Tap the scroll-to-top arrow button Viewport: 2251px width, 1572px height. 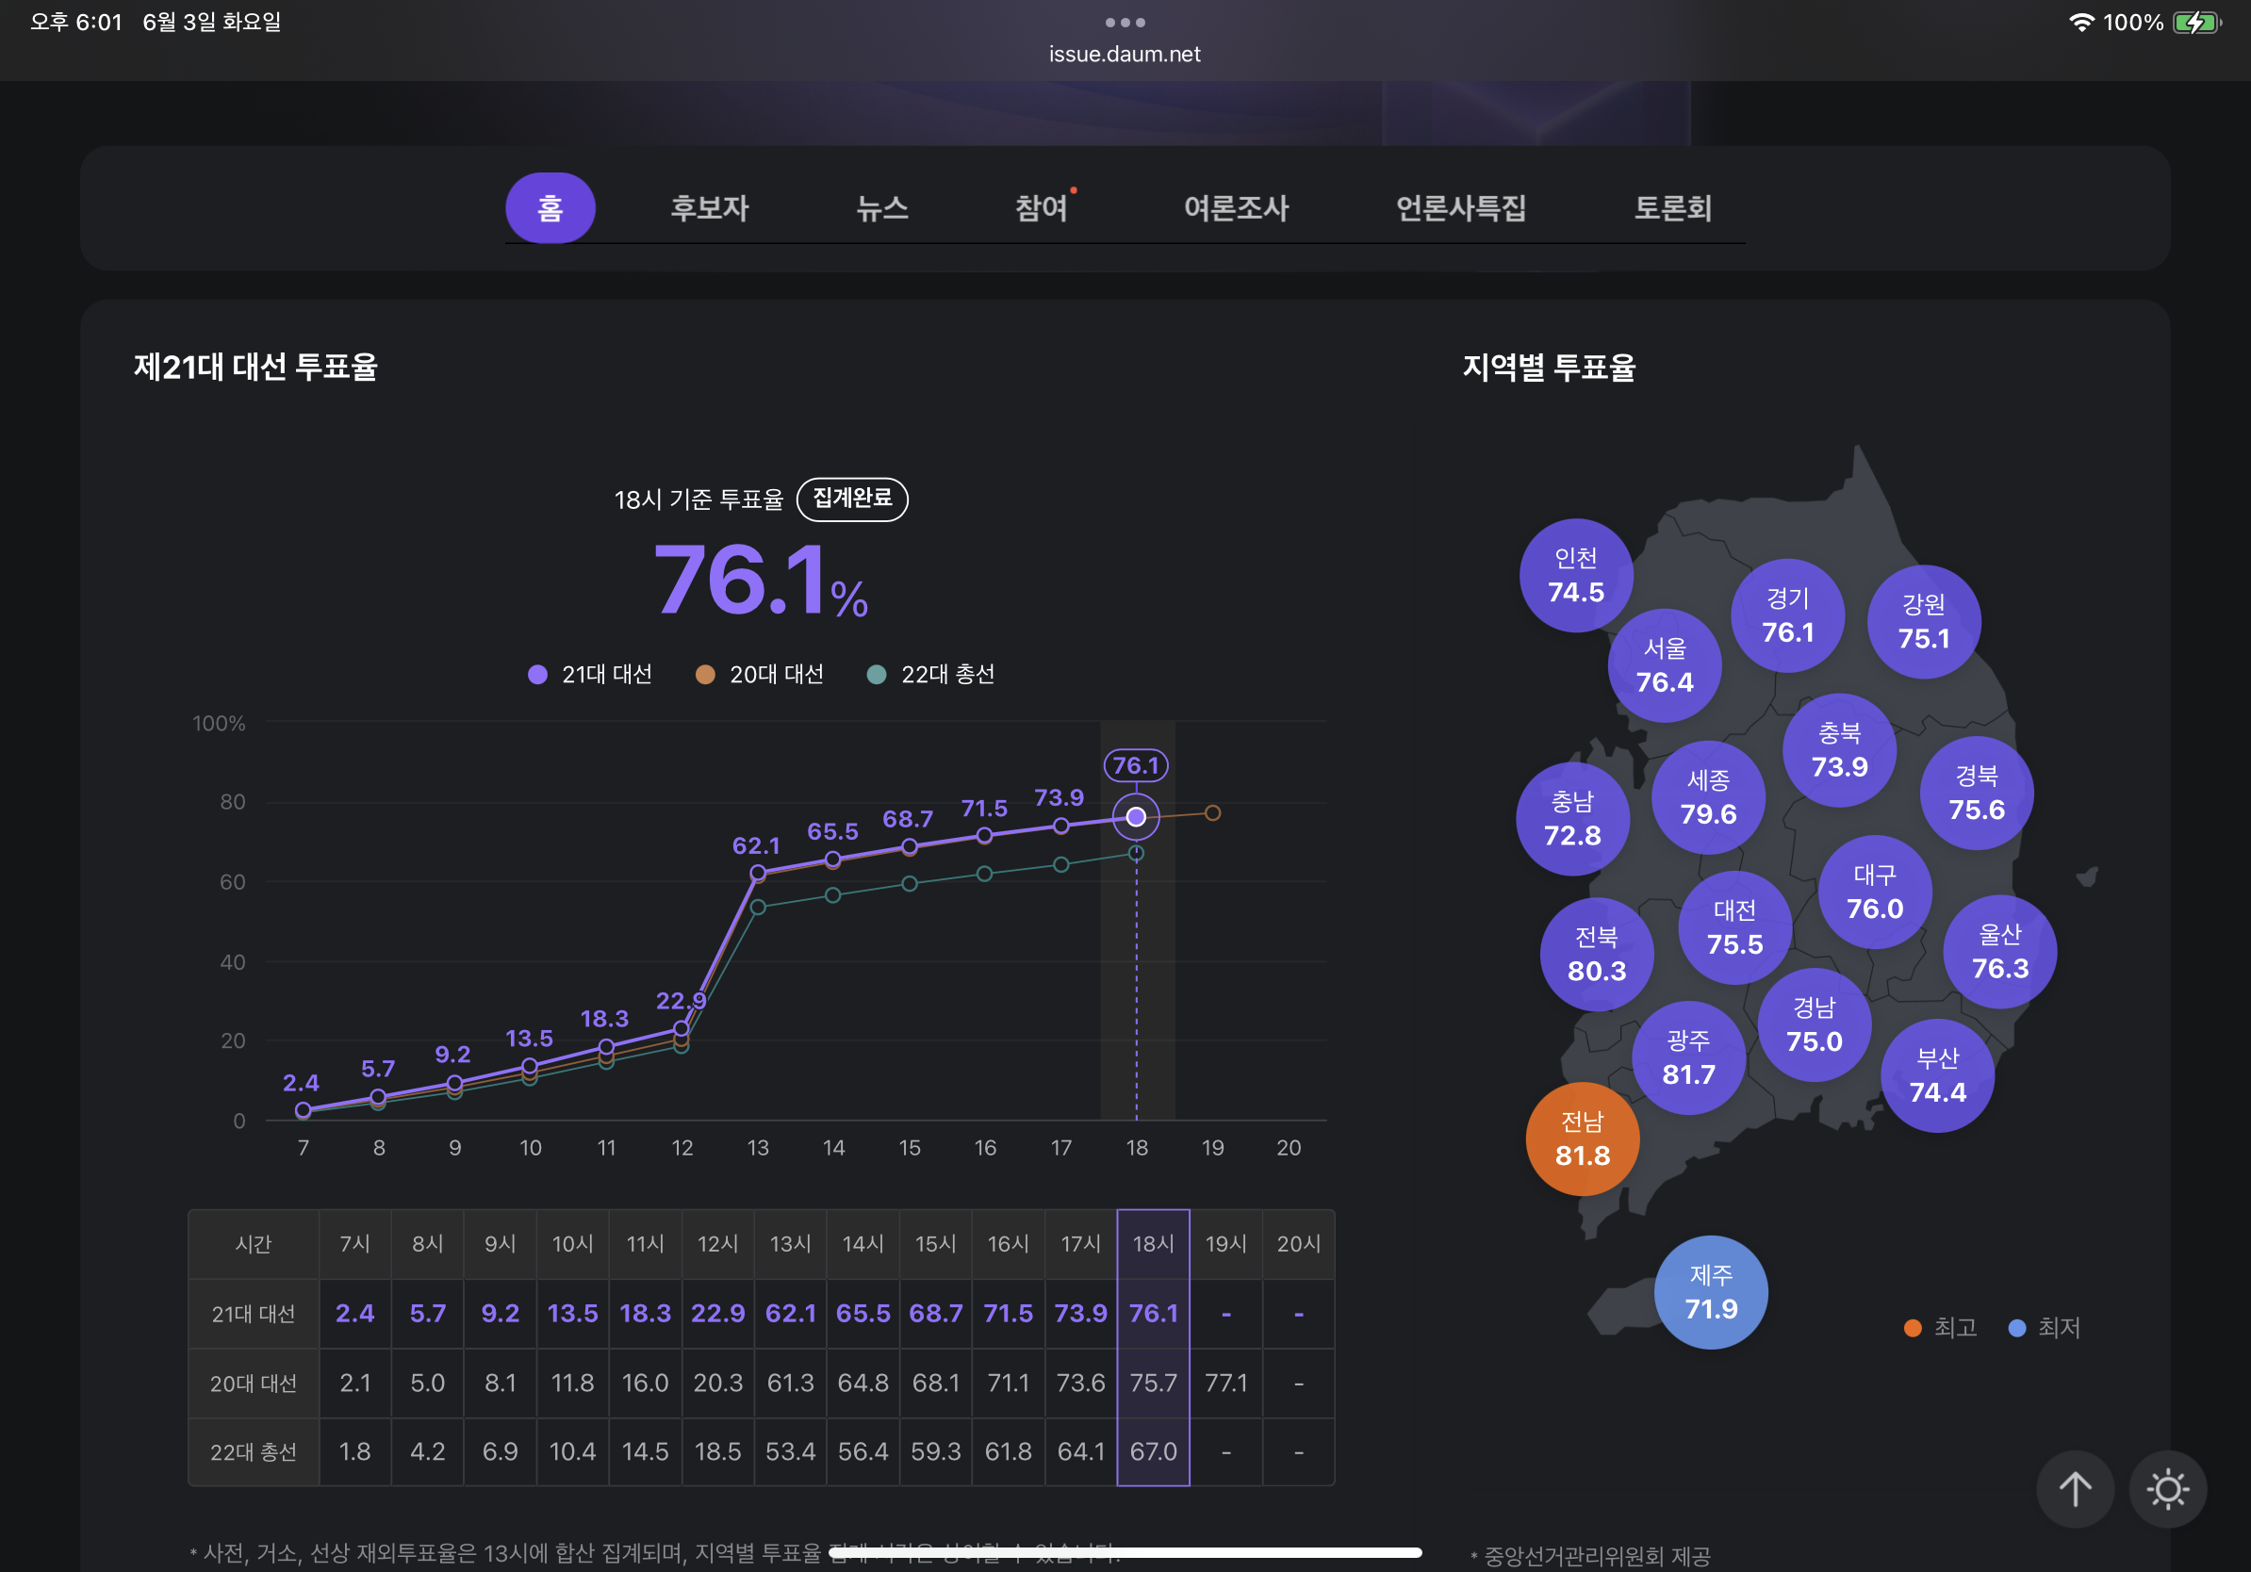click(x=2075, y=1489)
